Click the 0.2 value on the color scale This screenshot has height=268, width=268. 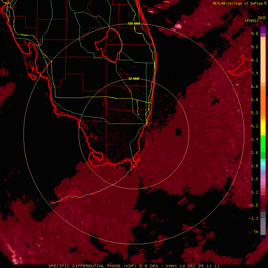pos(255,192)
